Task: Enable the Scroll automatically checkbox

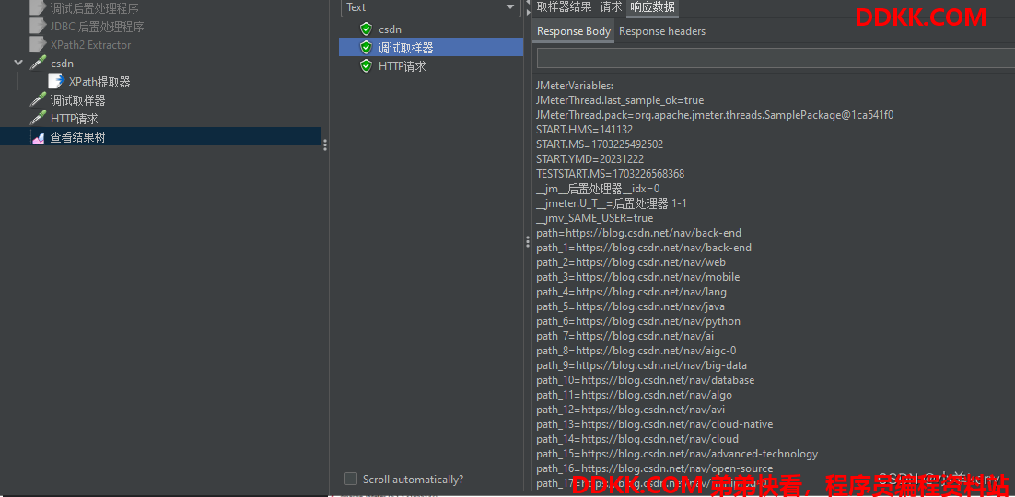Action: coord(351,479)
